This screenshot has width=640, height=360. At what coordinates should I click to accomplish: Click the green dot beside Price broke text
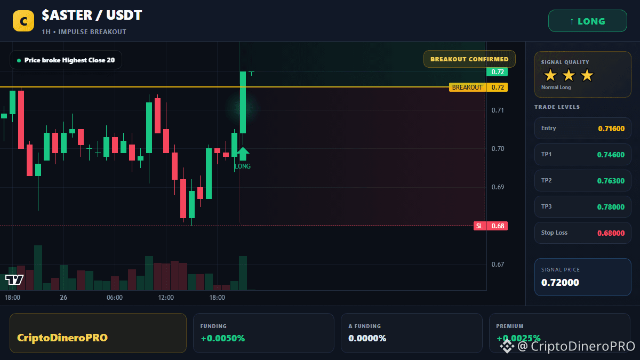(19, 60)
